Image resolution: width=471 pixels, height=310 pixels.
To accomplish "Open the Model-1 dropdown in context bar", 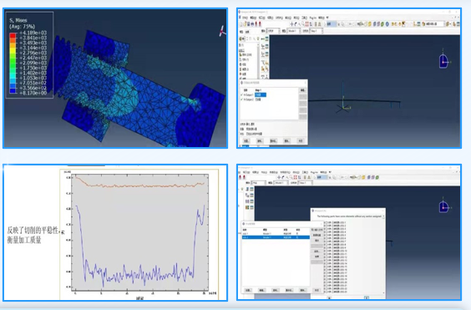I will (x=293, y=31).
